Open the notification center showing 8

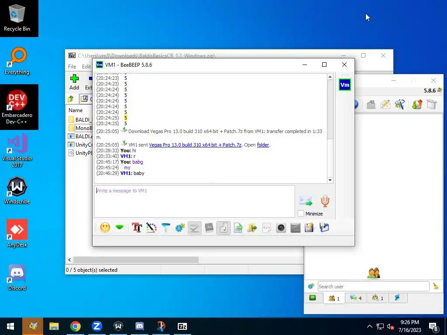[x=433, y=327]
